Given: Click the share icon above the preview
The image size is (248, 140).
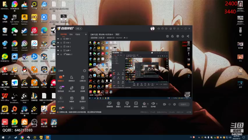Looking at the screenshot, I should 188,36.
